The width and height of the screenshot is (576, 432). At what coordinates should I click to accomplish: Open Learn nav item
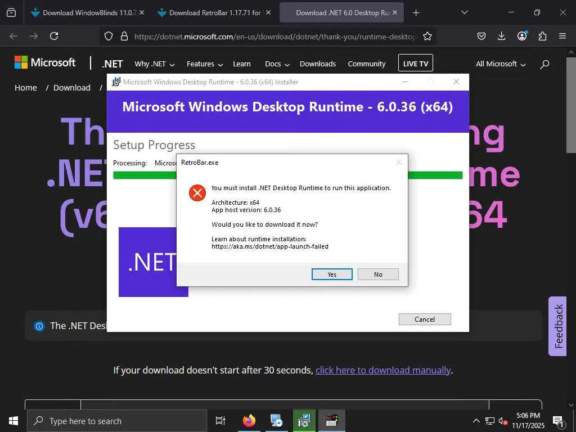pyautogui.click(x=242, y=64)
